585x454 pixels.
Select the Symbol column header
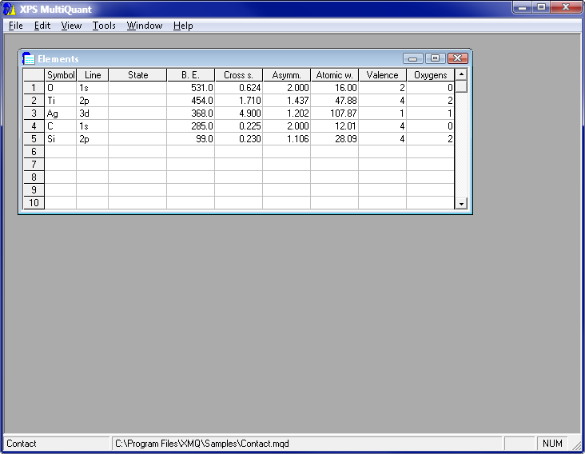(61, 75)
